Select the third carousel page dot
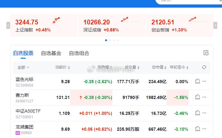Screen dimensions: 222x138 coord(114,40)
